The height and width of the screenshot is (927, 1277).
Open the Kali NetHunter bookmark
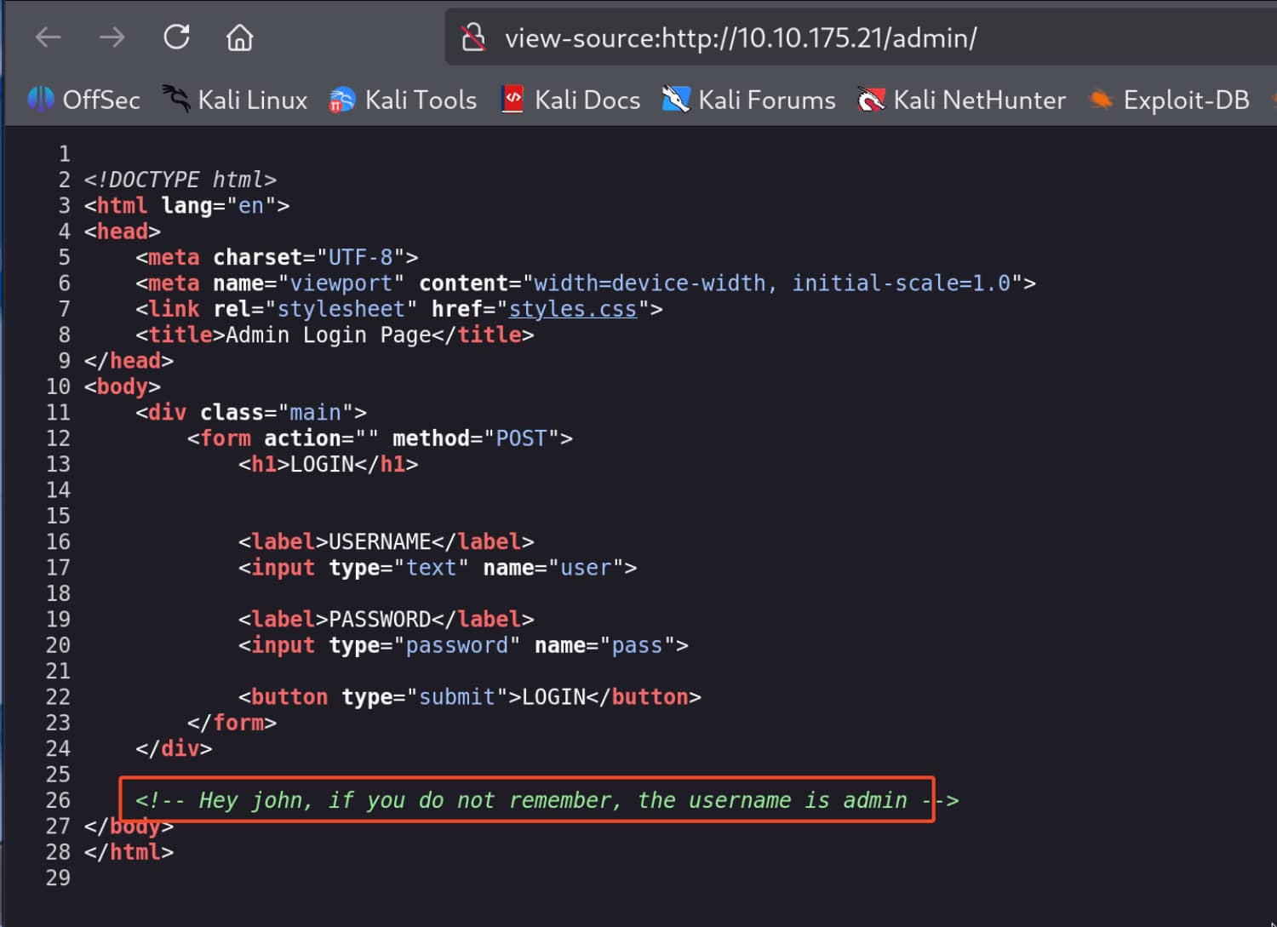(x=962, y=100)
